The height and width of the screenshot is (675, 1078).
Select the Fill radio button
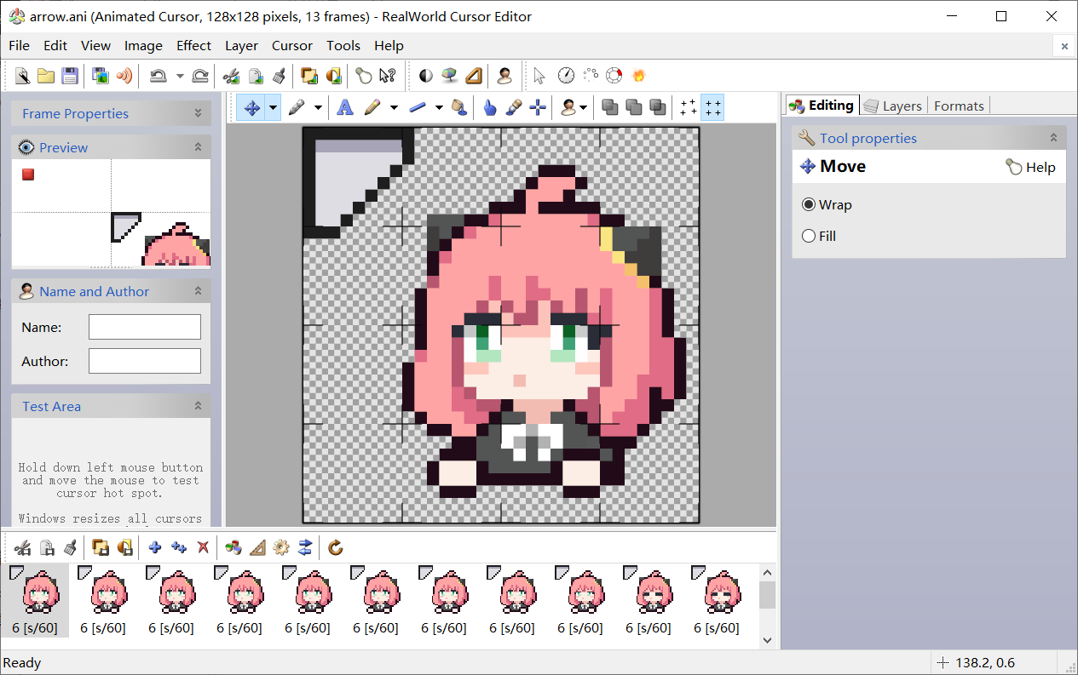(809, 237)
